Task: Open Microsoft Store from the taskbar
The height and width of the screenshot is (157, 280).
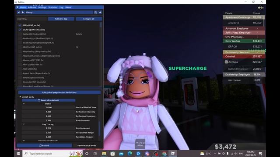Action: click(x=112, y=154)
